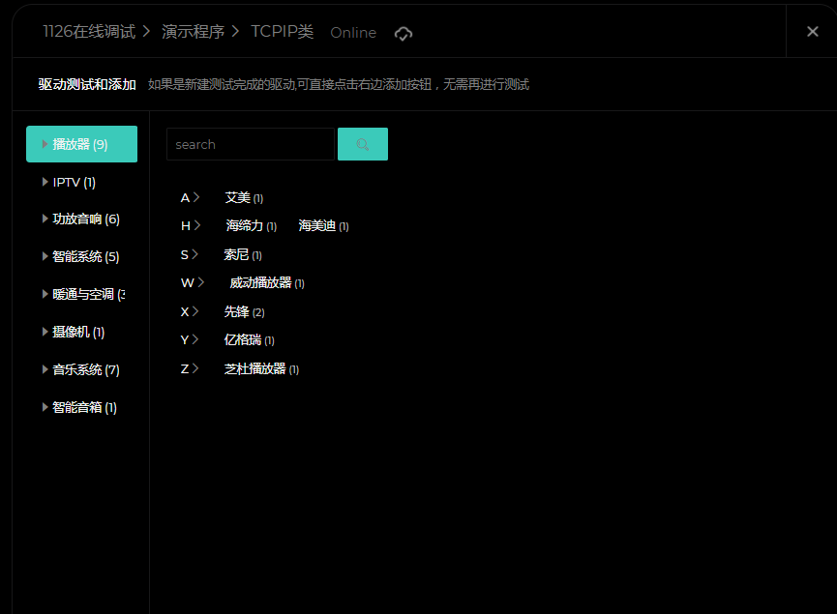Open the 先锋 (2) brand
Image resolution: width=837 pixels, height=614 pixels.
(237, 311)
